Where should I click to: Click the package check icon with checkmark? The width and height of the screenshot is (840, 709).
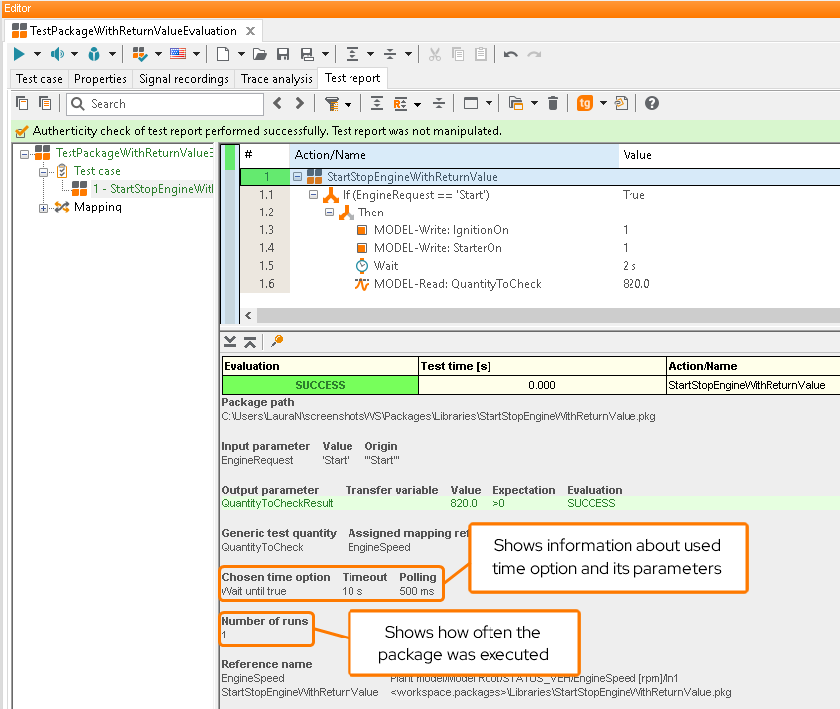pyautogui.click(x=140, y=54)
